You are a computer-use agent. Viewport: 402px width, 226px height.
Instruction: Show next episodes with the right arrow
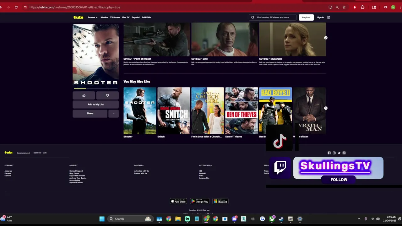pos(326,38)
